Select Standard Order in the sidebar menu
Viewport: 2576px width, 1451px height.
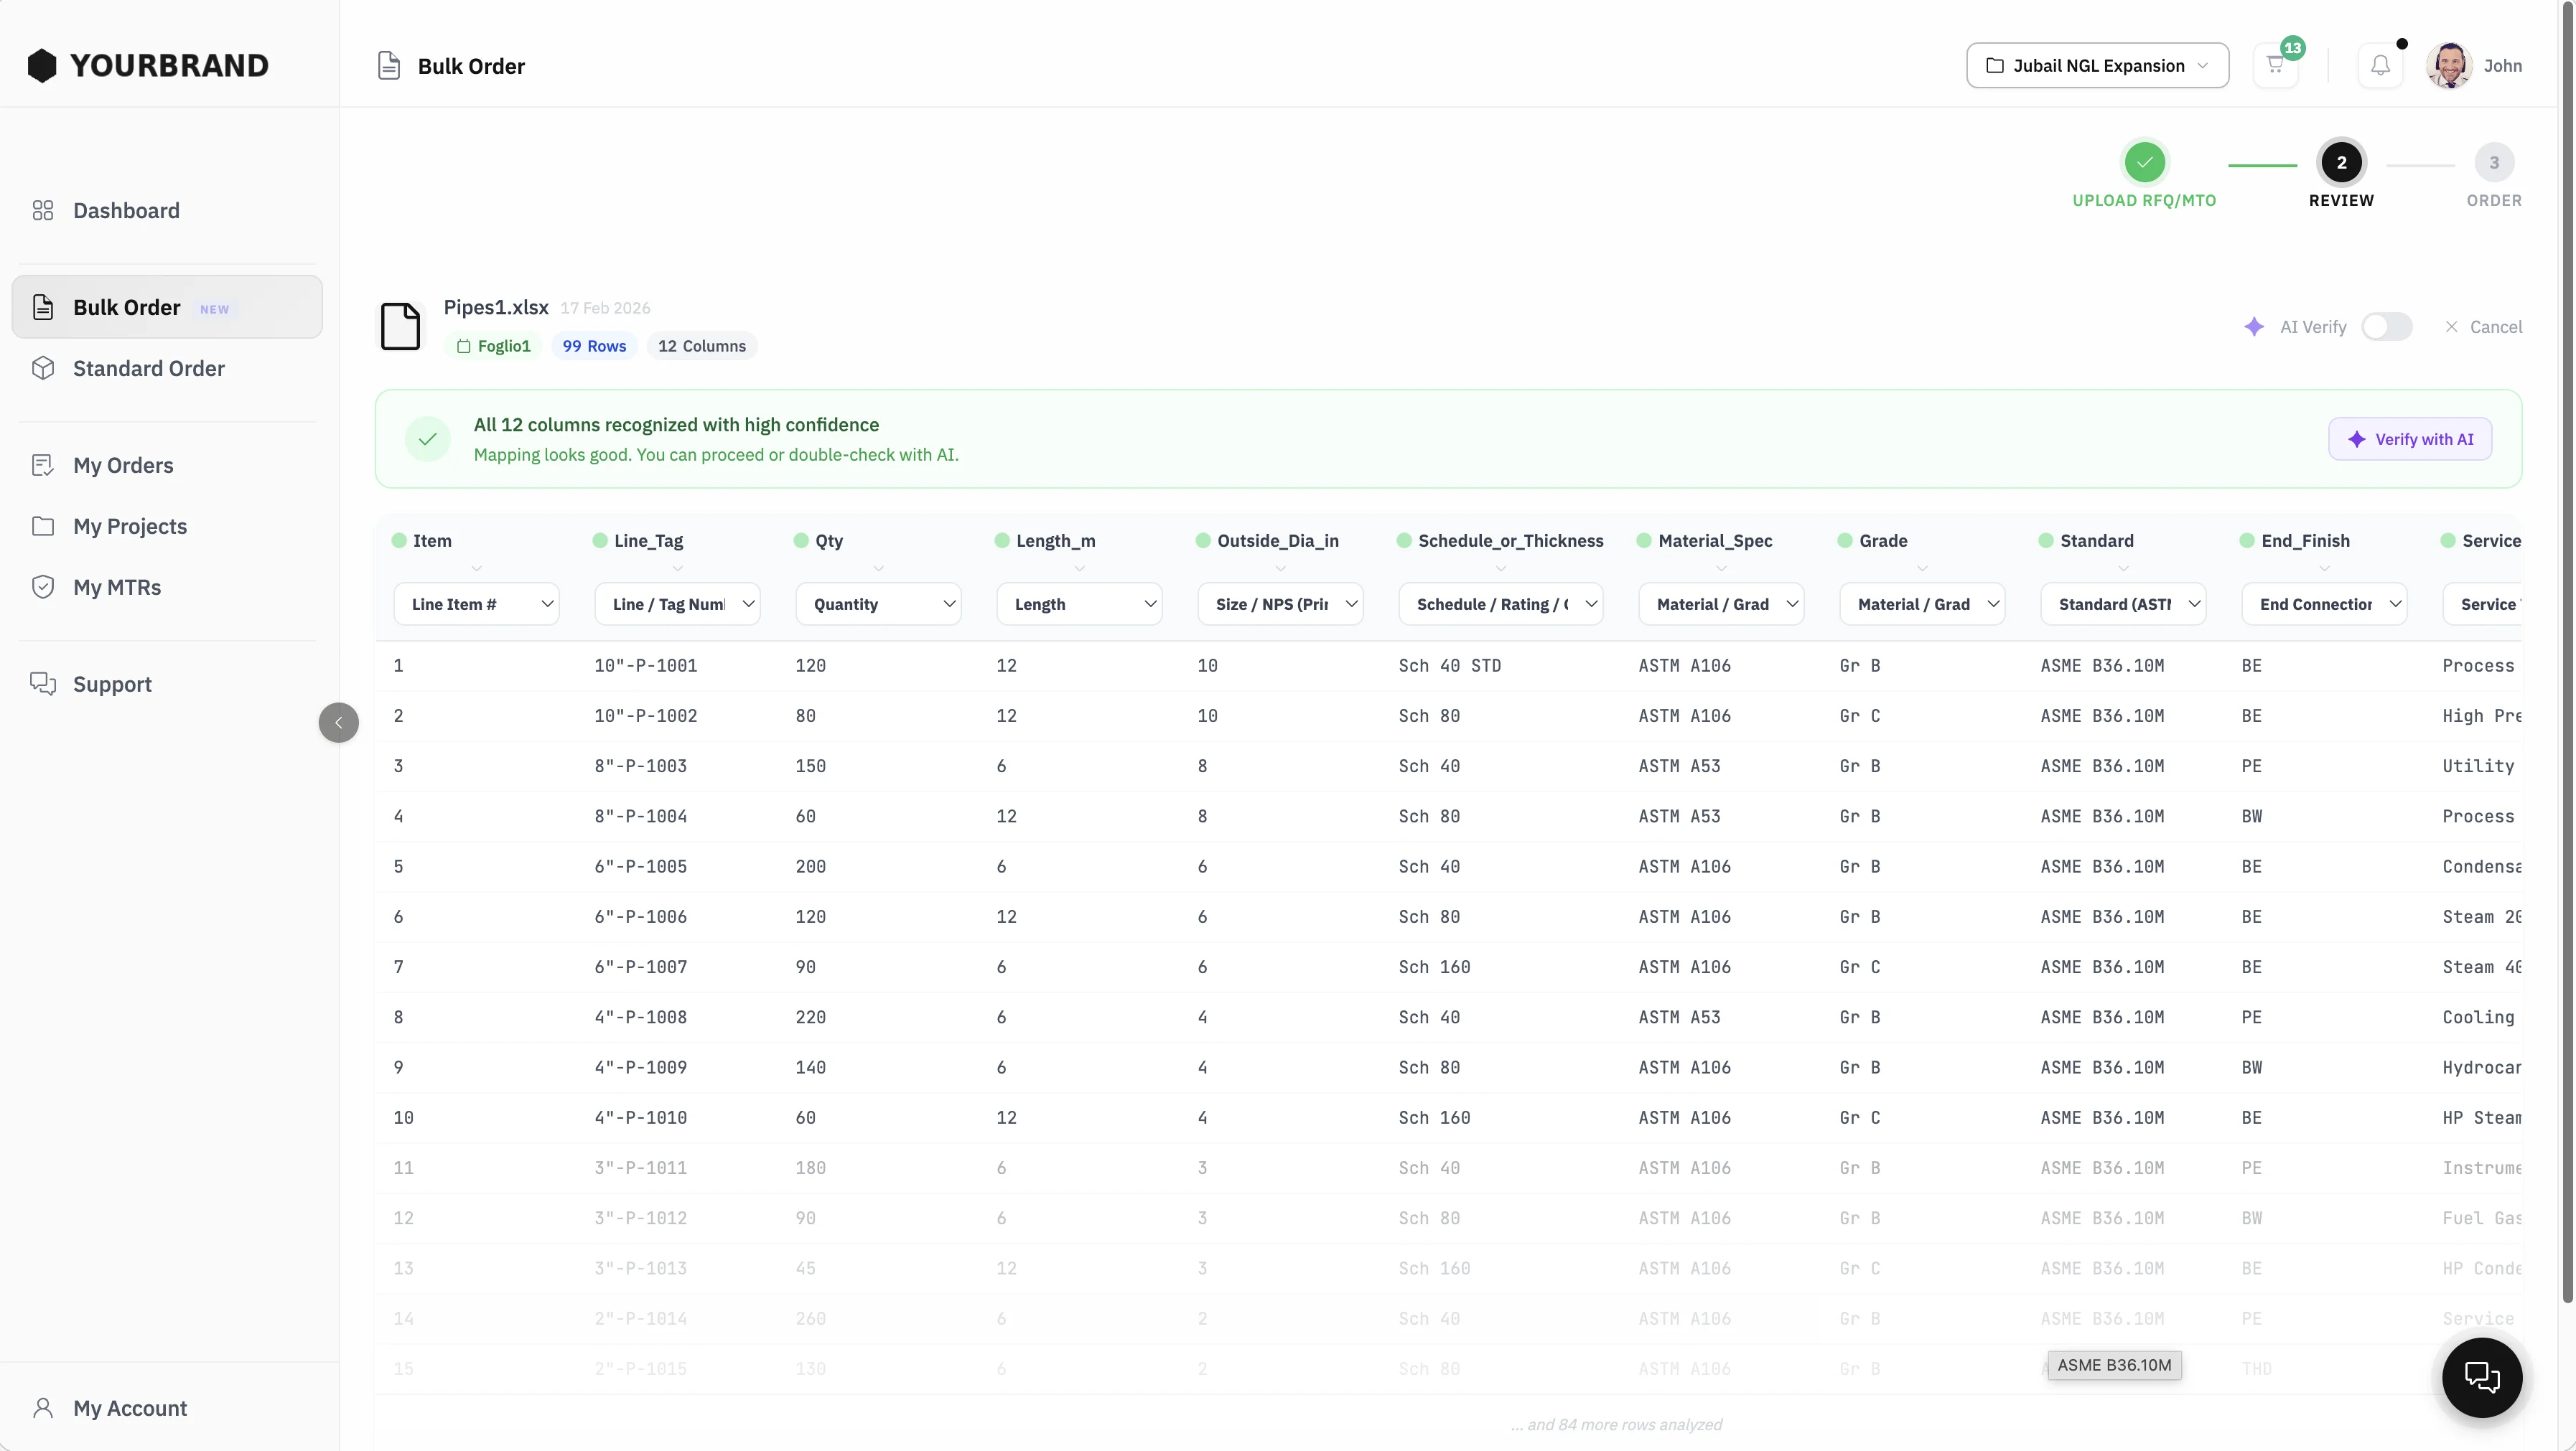(148, 367)
